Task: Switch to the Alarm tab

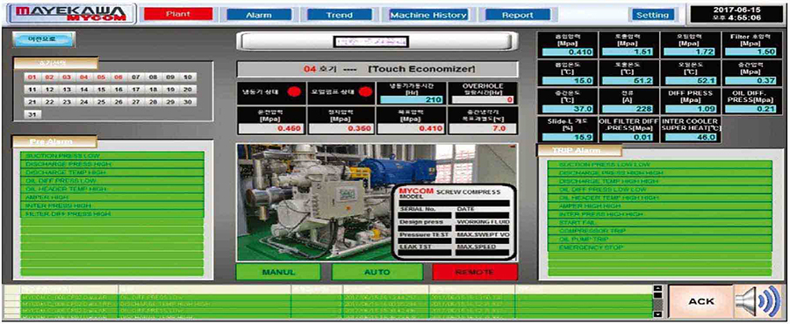Action: pos(258,15)
